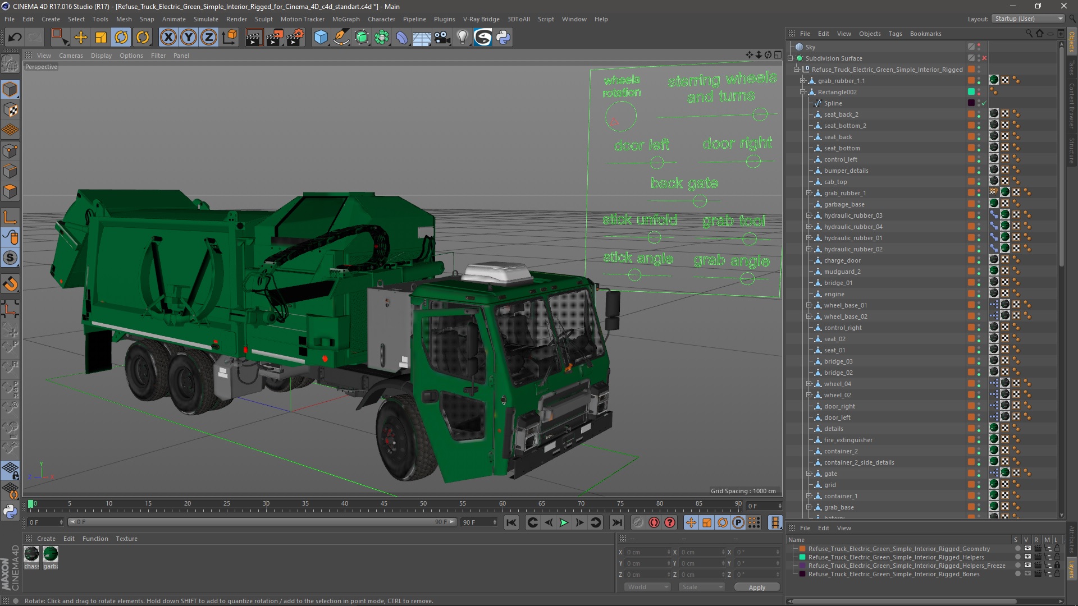Open V-Ray Bridge menu
The height and width of the screenshot is (606, 1078).
click(481, 19)
